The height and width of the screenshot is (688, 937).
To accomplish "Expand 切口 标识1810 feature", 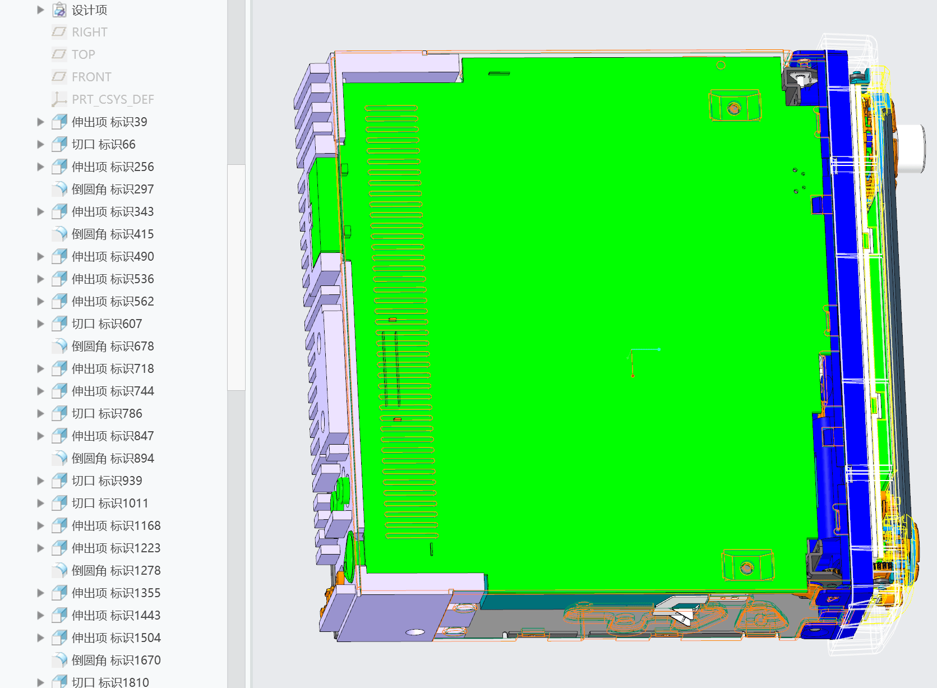I will coord(40,682).
